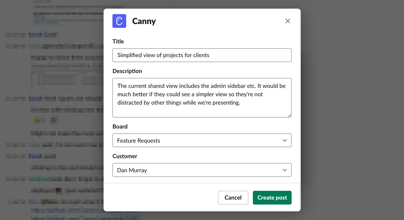Click the Board field label
Screen dimensions: 404x220
click(120, 126)
